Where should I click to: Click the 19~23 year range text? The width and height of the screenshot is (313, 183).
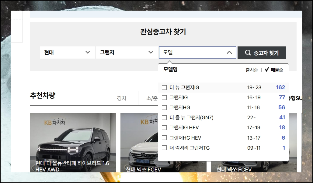pos(254,88)
